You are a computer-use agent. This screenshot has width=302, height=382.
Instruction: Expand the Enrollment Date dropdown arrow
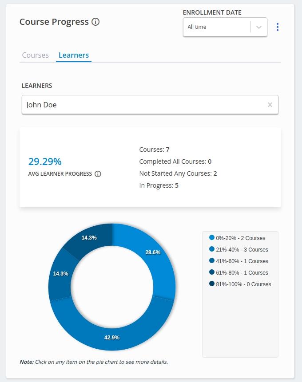coord(259,27)
